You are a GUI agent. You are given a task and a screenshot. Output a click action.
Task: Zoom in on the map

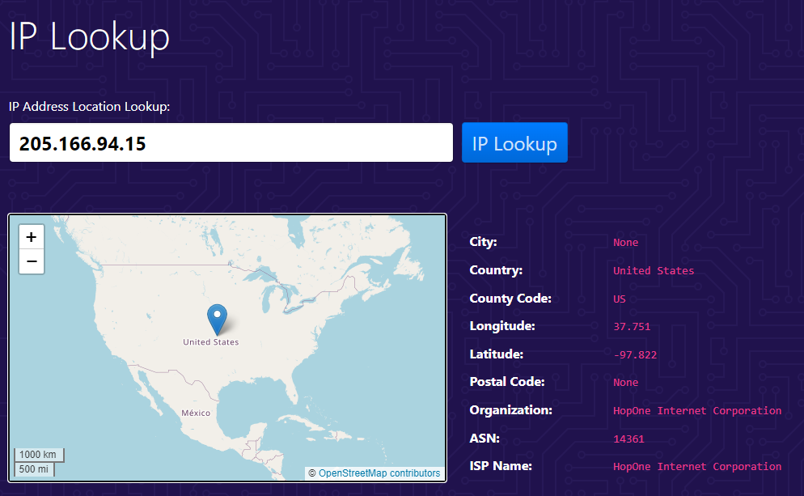pos(32,237)
